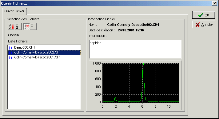
Task: Click the red X icon on Annuler
Action: click(197, 25)
